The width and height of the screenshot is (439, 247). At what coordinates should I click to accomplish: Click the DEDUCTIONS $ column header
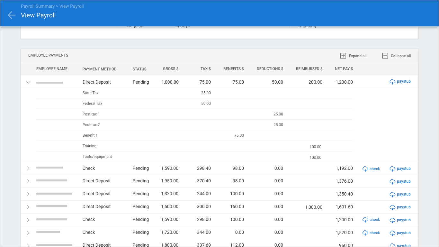[270, 69]
